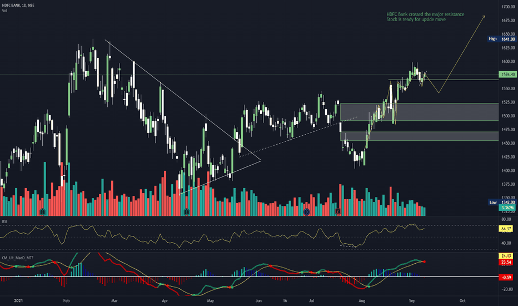Click the MACD signal value tag 23.54
The width and height of the screenshot is (518, 306).
(x=506, y=263)
